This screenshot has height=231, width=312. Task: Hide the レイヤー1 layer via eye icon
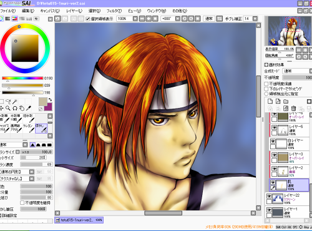[x=269, y=210]
